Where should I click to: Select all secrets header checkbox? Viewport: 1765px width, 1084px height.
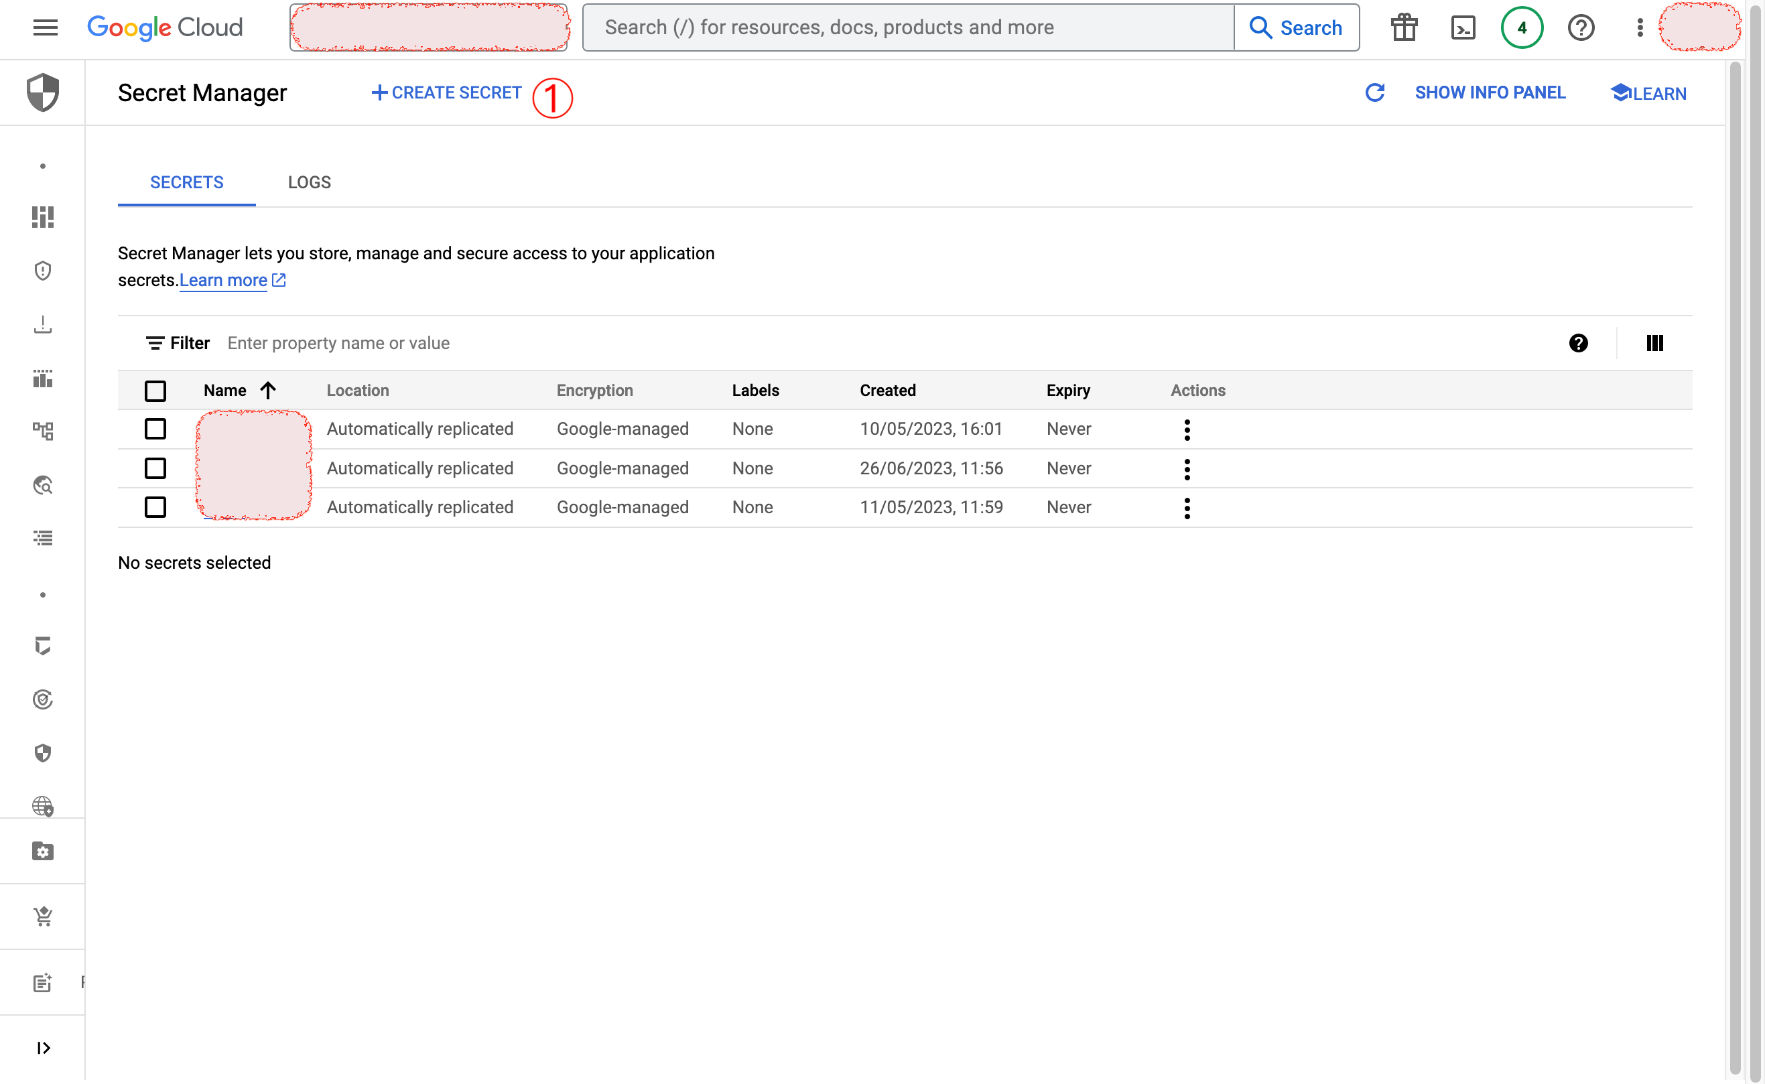coord(155,391)
